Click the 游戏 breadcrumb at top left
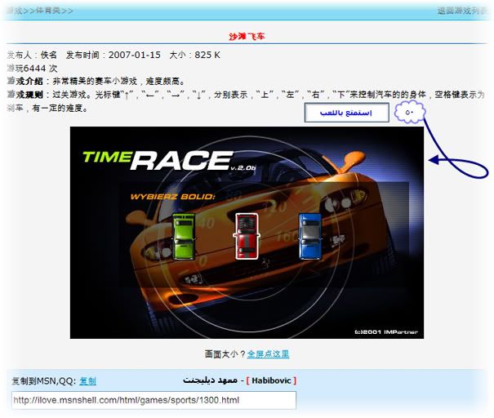Viewport: 494px width, 418px height. tap(15, 11)
